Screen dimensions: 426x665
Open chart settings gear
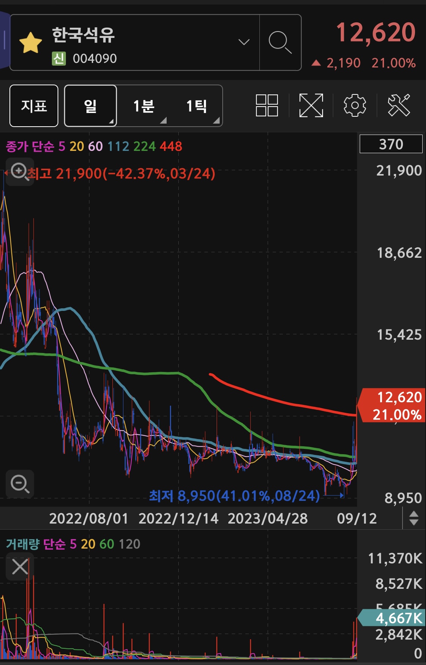point(355,105)
